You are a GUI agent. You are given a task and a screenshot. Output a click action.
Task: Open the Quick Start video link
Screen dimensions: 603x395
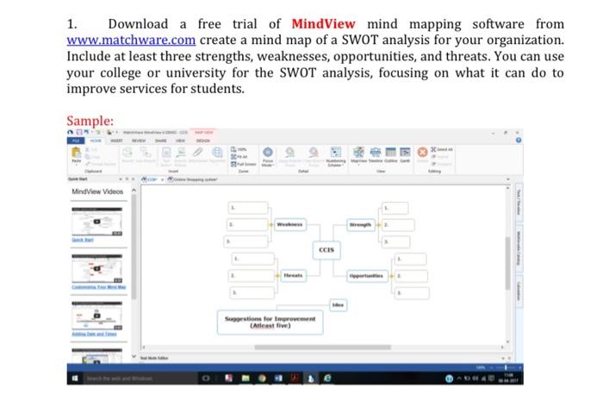point(83,240)
